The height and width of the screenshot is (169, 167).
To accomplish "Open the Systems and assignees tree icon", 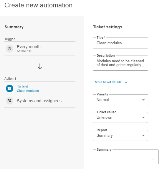I will click(9, 101).
